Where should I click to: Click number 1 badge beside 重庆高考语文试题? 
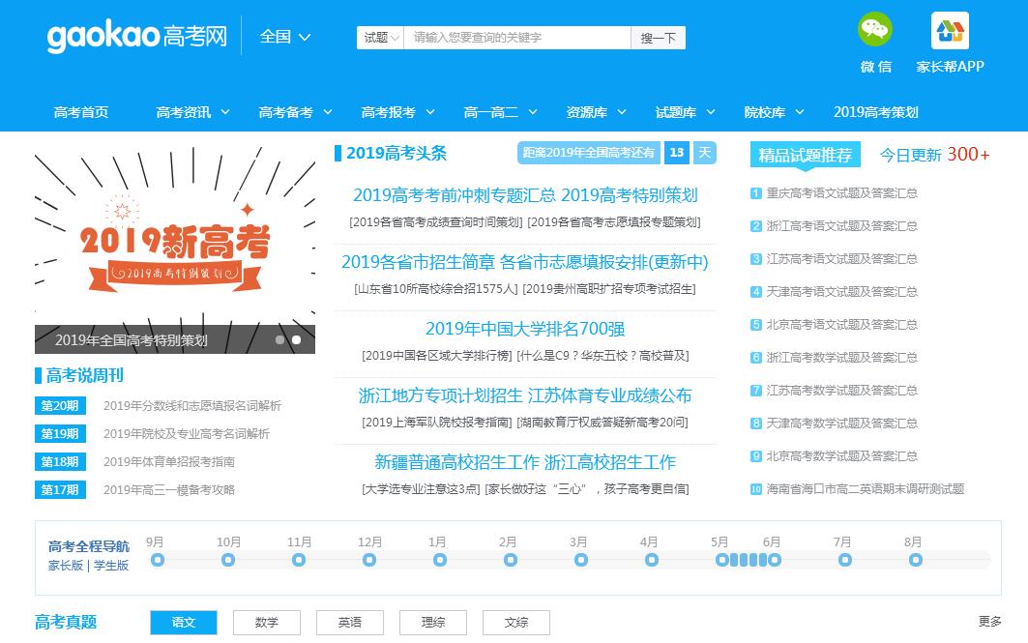click(756, 193)
